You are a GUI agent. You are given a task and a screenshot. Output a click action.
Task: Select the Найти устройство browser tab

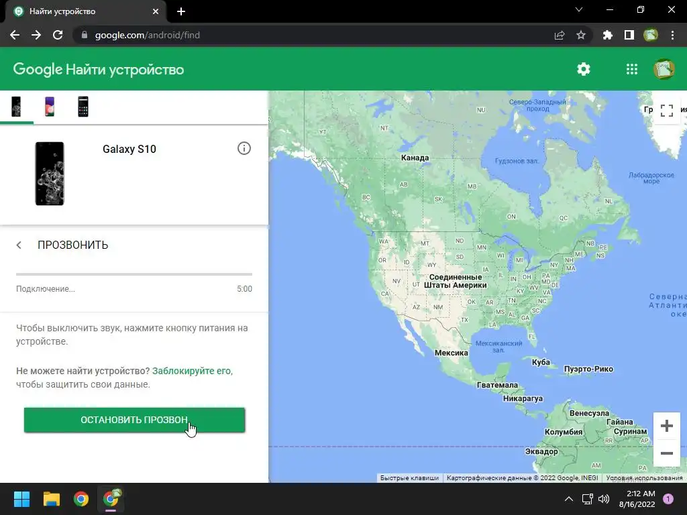tap(85, 11)
